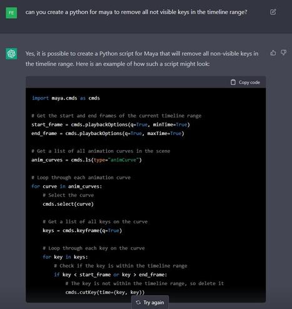Image resolution: width=292 pixels, height=309 pixels.
Task: Click the anim_curves cmds.ls code line
Action: pos(86,160)
